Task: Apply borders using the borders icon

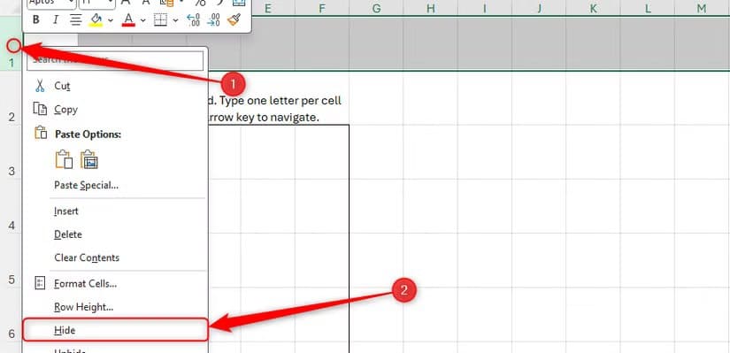Action: pos(161,19)
